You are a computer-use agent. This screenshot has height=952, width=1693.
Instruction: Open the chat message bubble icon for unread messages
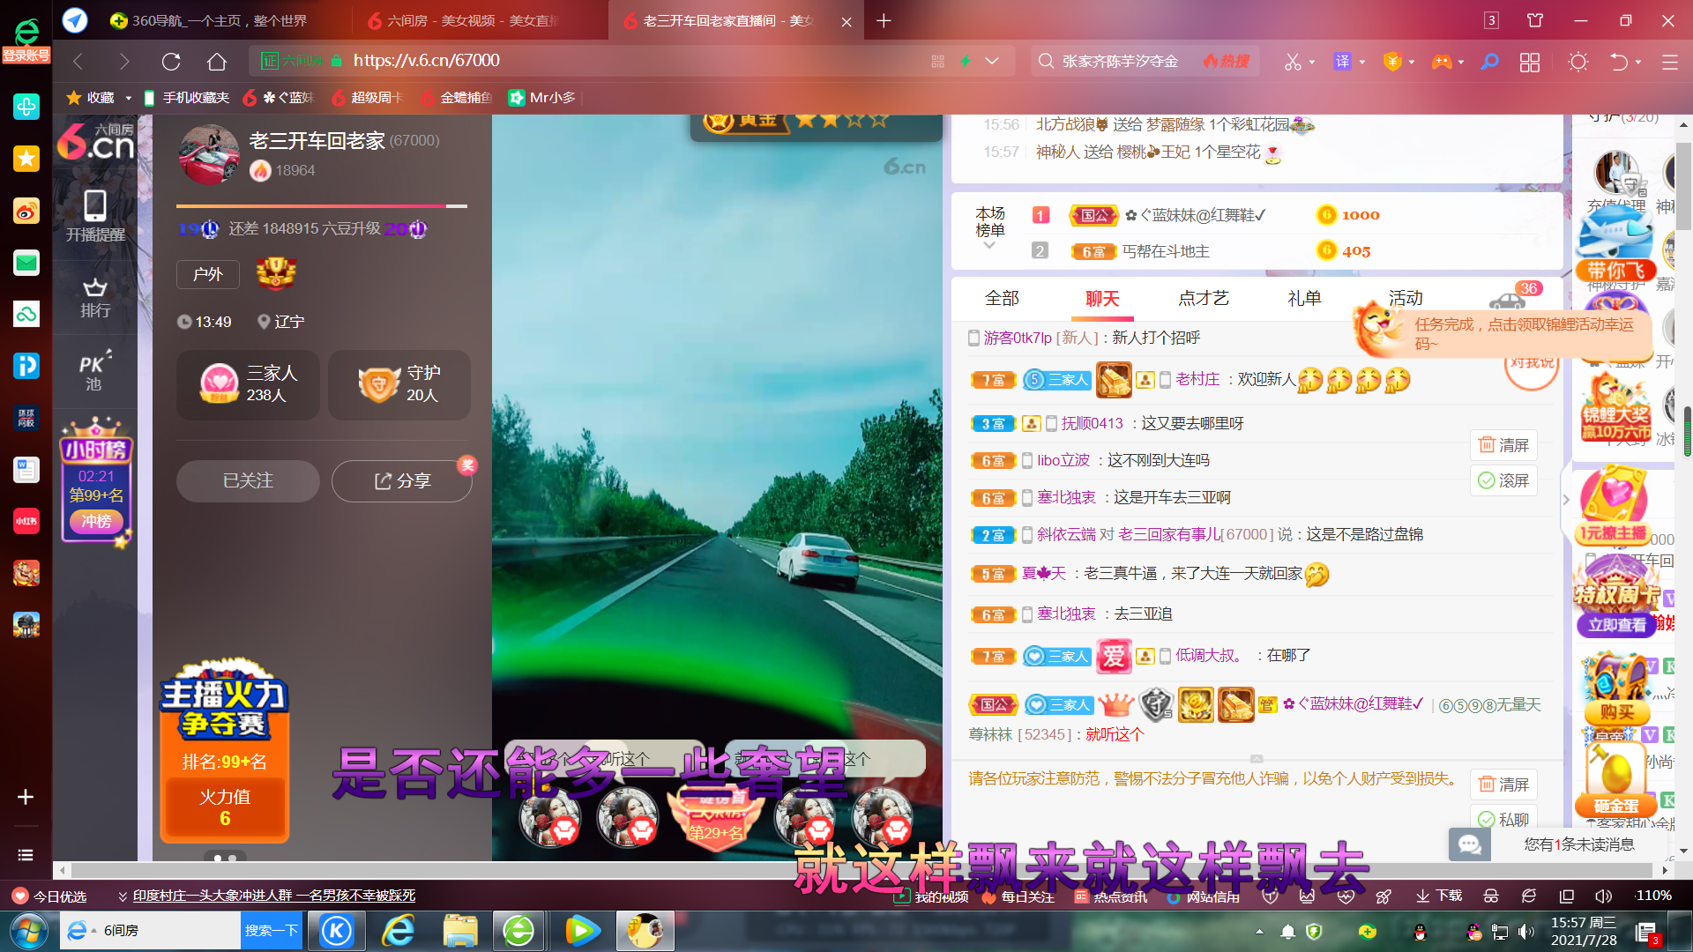tap(1469, 844)
